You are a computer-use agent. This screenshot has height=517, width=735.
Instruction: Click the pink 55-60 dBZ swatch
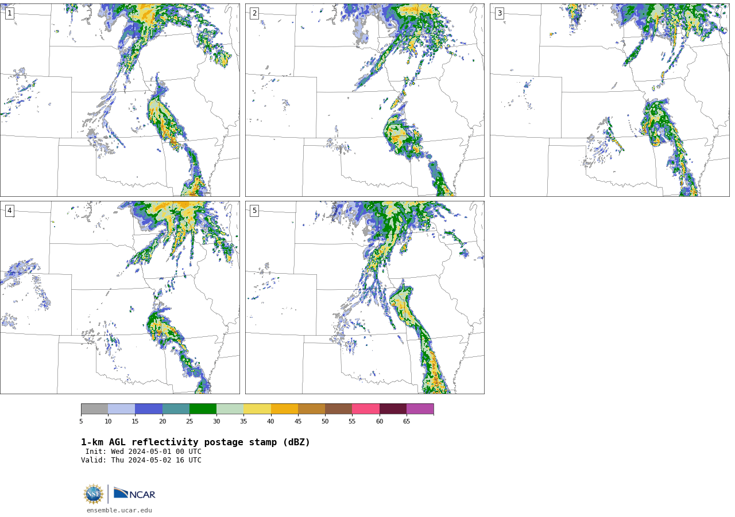click(366, 409)
